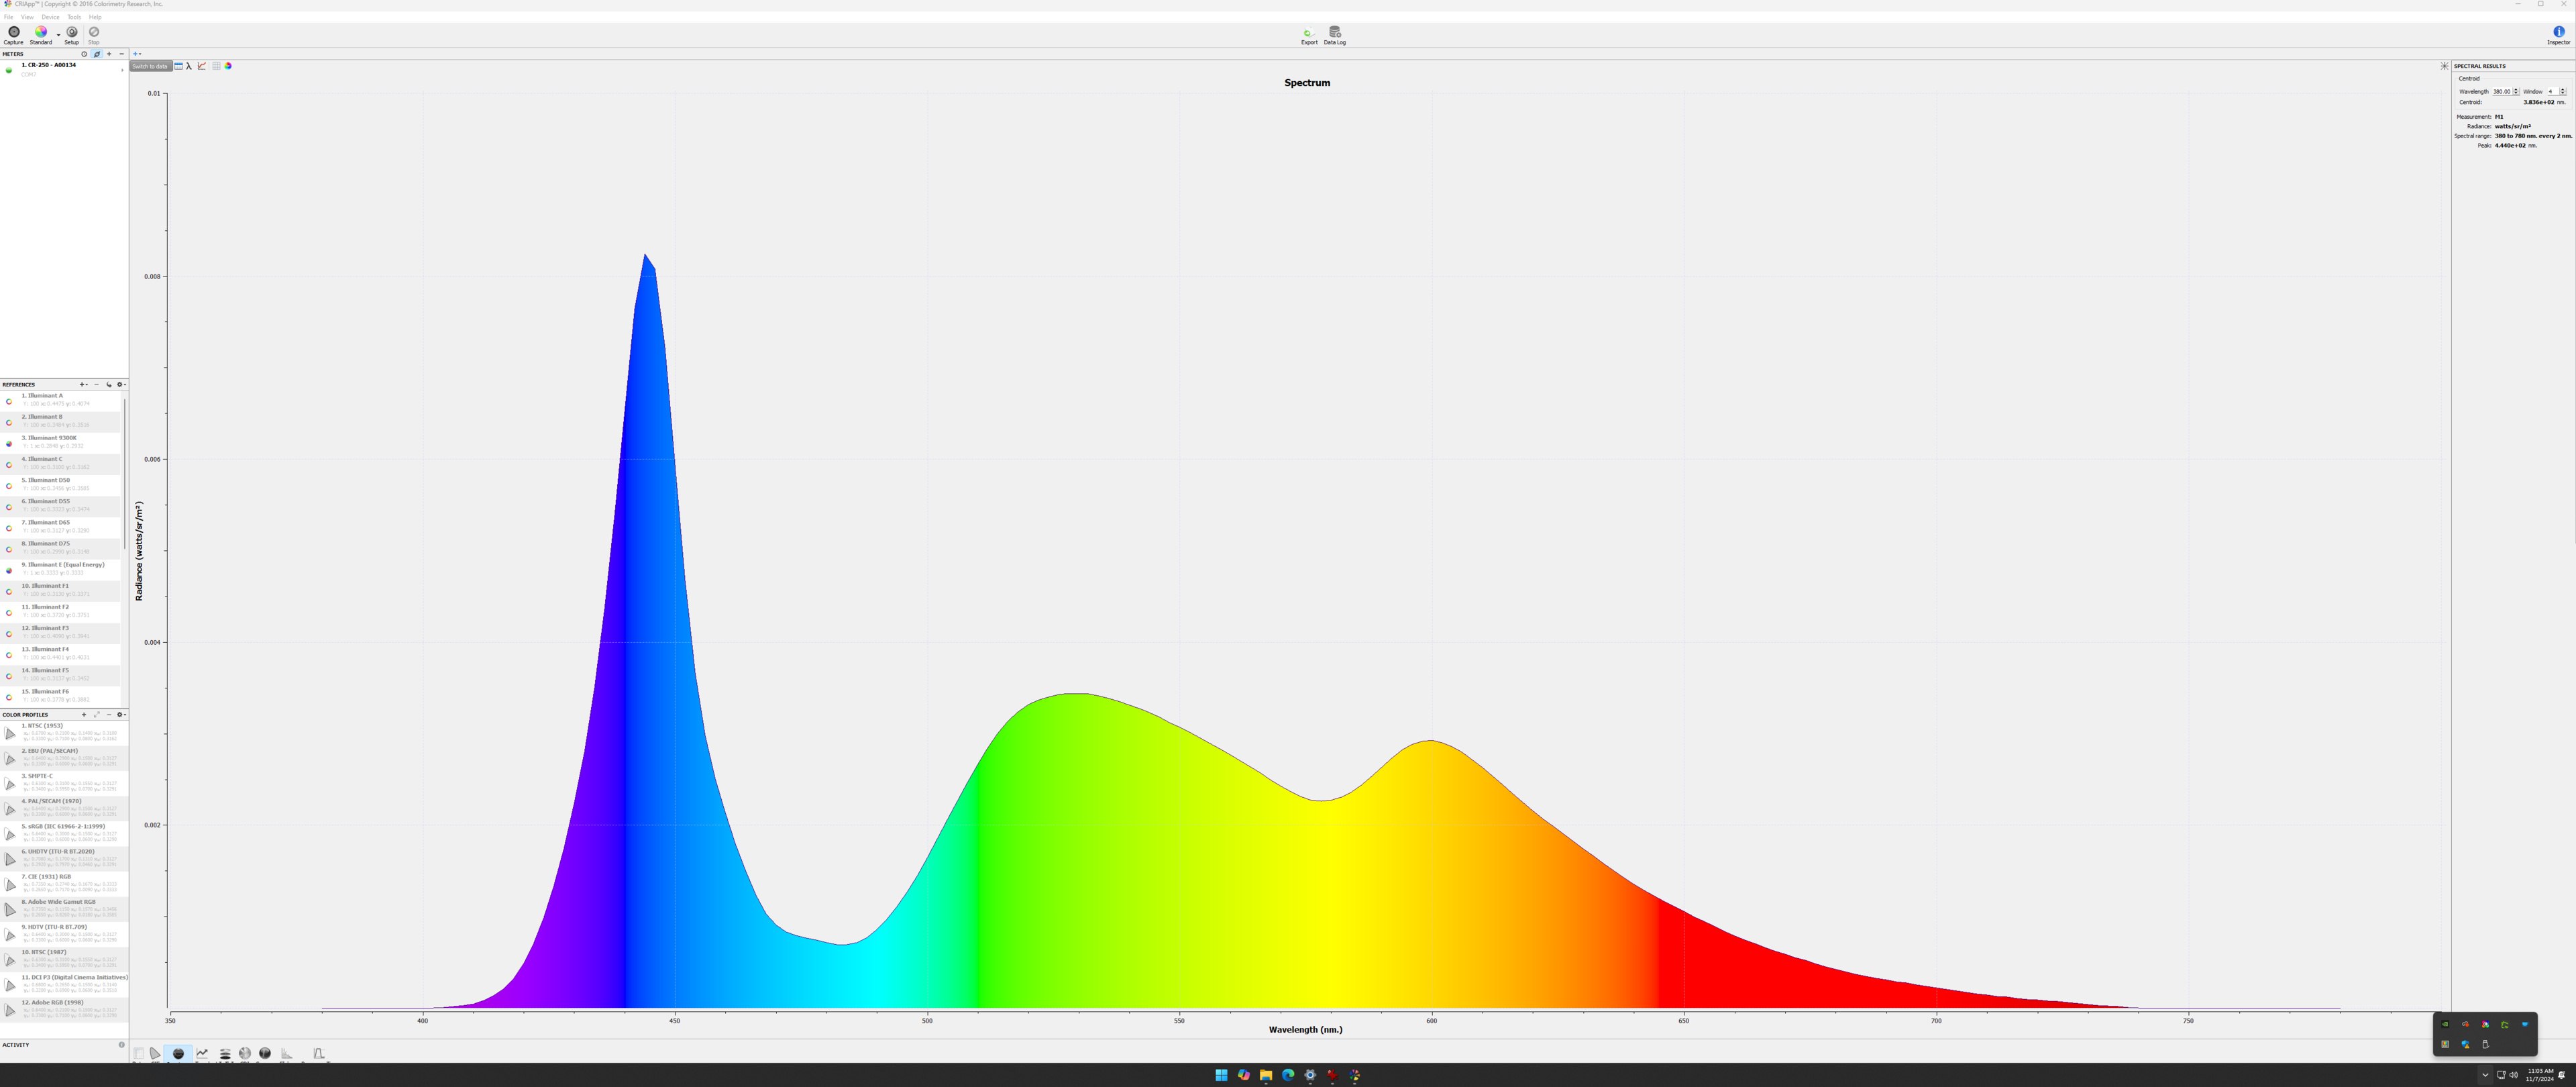Click the Window stepper arrows
The width and height of the screenshot is (2576, 1087).
2563,91
